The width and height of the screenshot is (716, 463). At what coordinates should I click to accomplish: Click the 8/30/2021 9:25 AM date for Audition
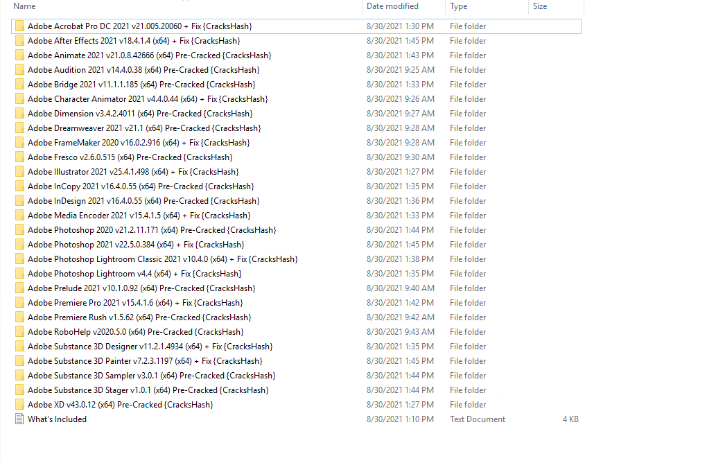[401, 70]
